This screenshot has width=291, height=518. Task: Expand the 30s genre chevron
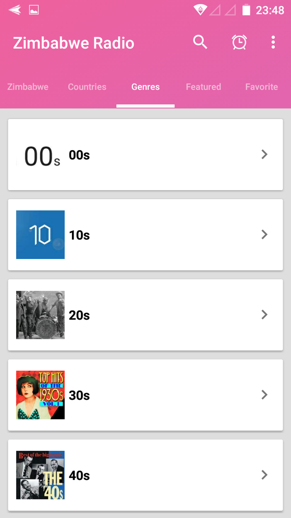264,395
